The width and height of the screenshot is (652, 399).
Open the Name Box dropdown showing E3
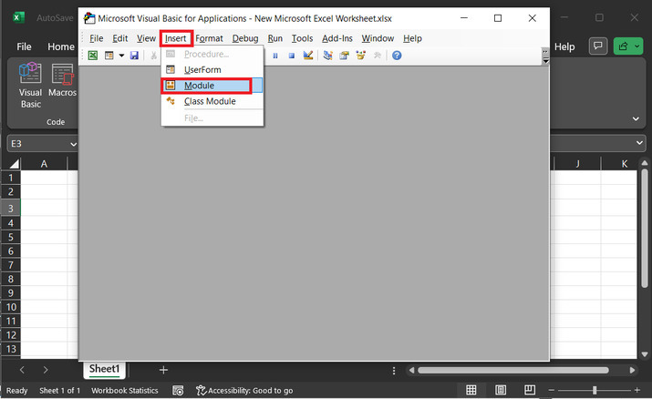coord(73,144)
